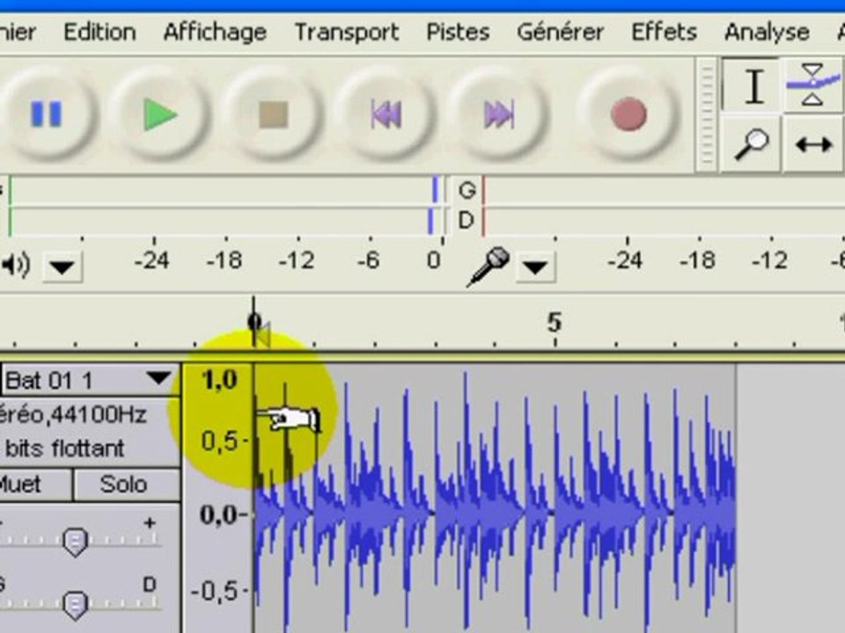Open the Transport menu
The width and height of the screenshot is (845, 633).
click(x=347, y=33)
